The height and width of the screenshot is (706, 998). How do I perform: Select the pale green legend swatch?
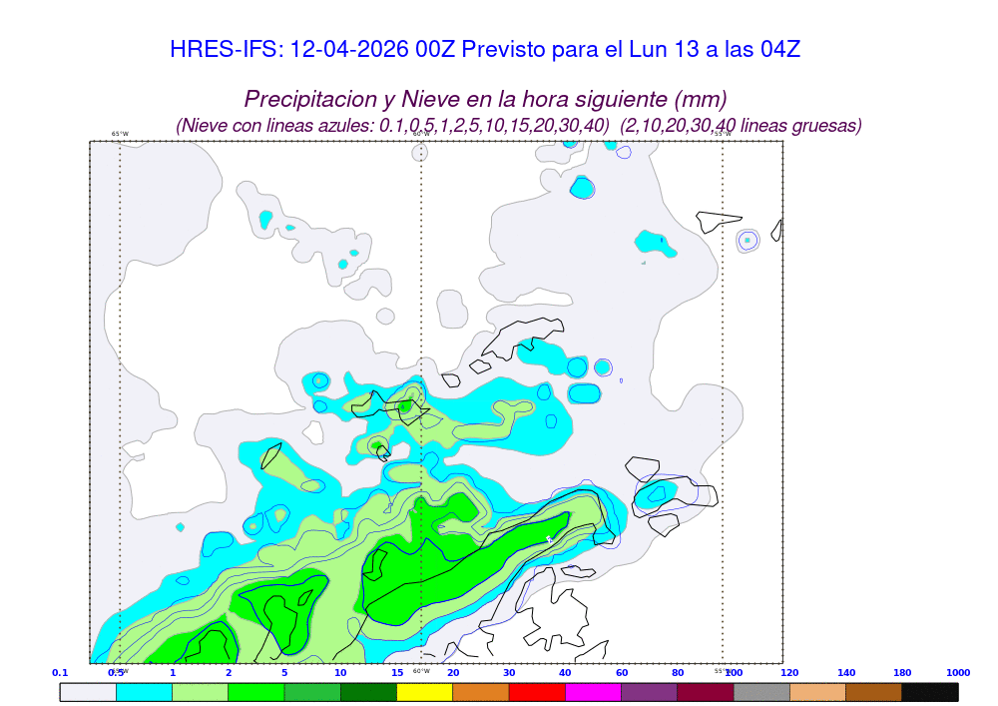click(x=200, y=691)
